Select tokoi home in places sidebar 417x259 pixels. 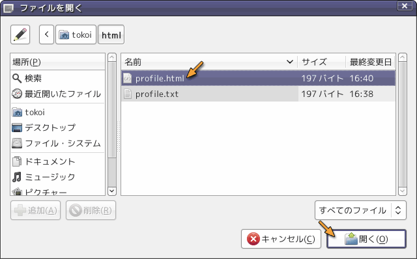click(57, 112)
